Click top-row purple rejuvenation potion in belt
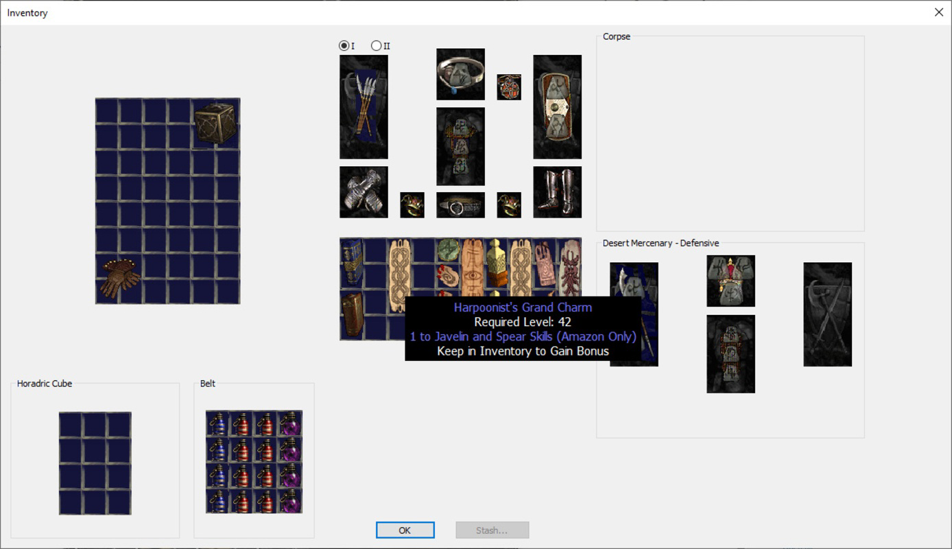Image resolution: width=952 pixels, height=549 pixels. tap(290, 424)
